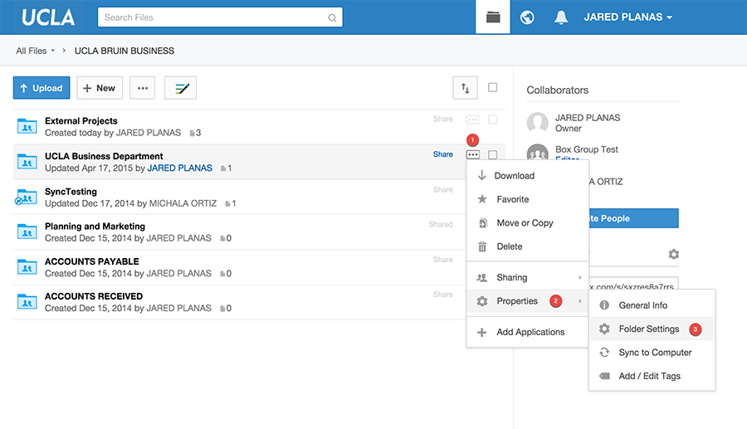
Task: Open the notes editor icon button
Action: (x=181, y=88)
